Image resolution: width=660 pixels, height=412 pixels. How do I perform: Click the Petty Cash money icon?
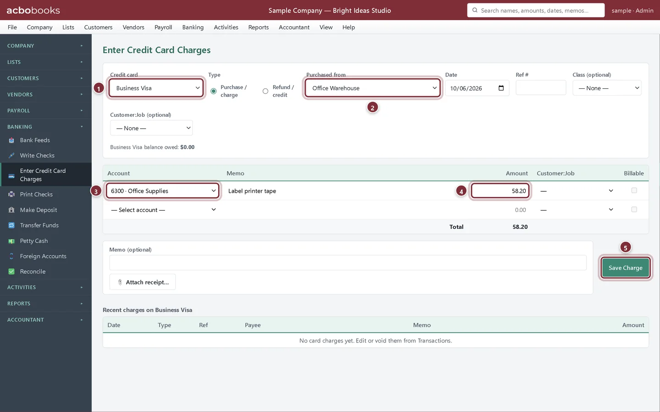point(11,241)
